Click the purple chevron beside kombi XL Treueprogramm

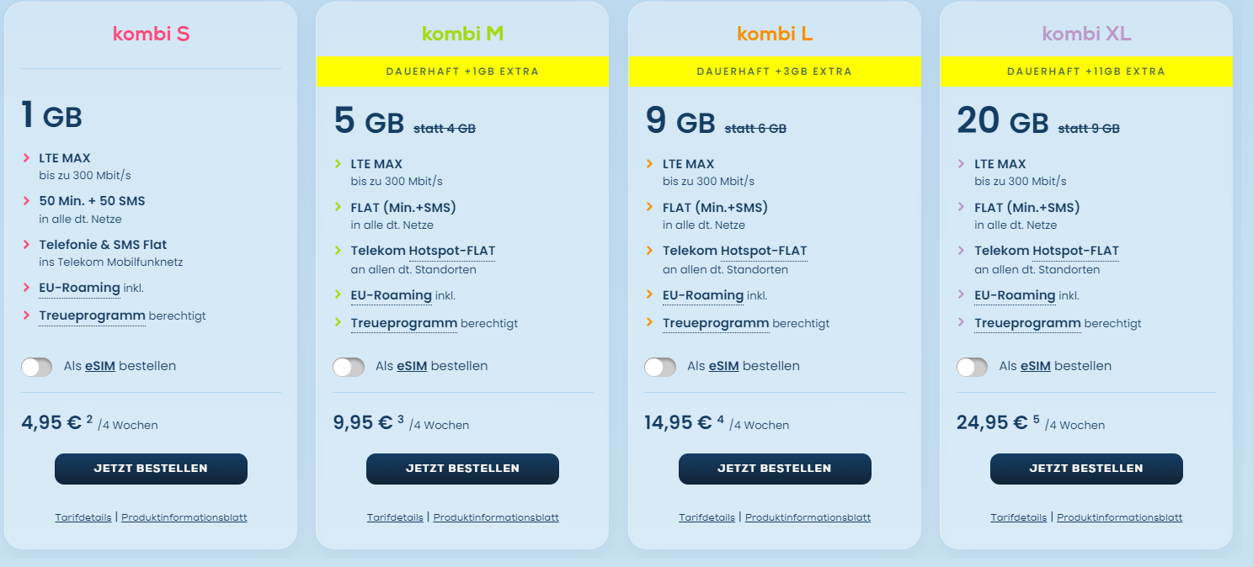click(962, 323)
